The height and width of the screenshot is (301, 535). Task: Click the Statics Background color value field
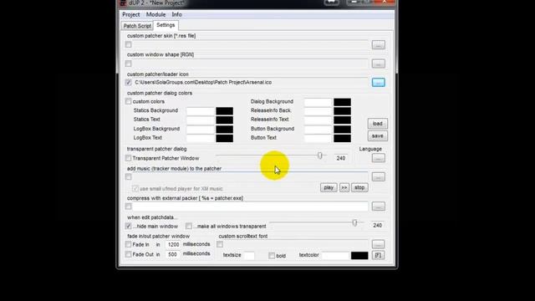pyautogui.click(x=201, y=111)
